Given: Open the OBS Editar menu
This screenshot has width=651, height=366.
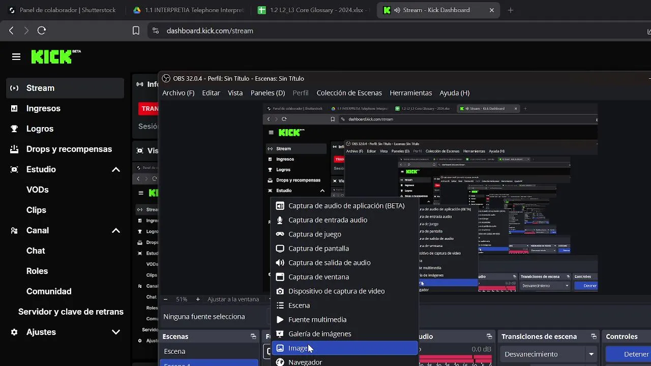Looking at the screenshot, I should point(211,93).
